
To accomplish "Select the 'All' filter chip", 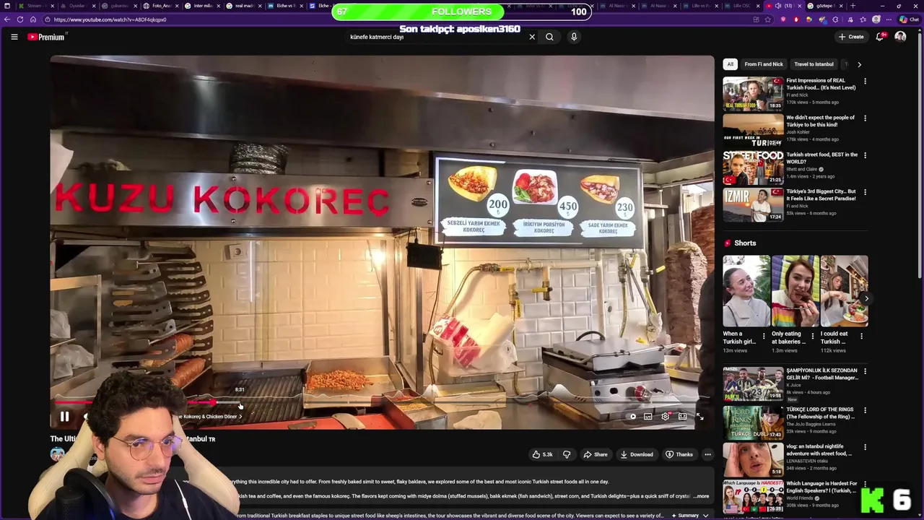I will tap(730, 64).
